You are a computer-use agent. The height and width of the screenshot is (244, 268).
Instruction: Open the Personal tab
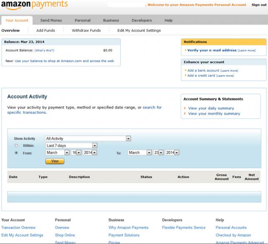coord(82,21)
